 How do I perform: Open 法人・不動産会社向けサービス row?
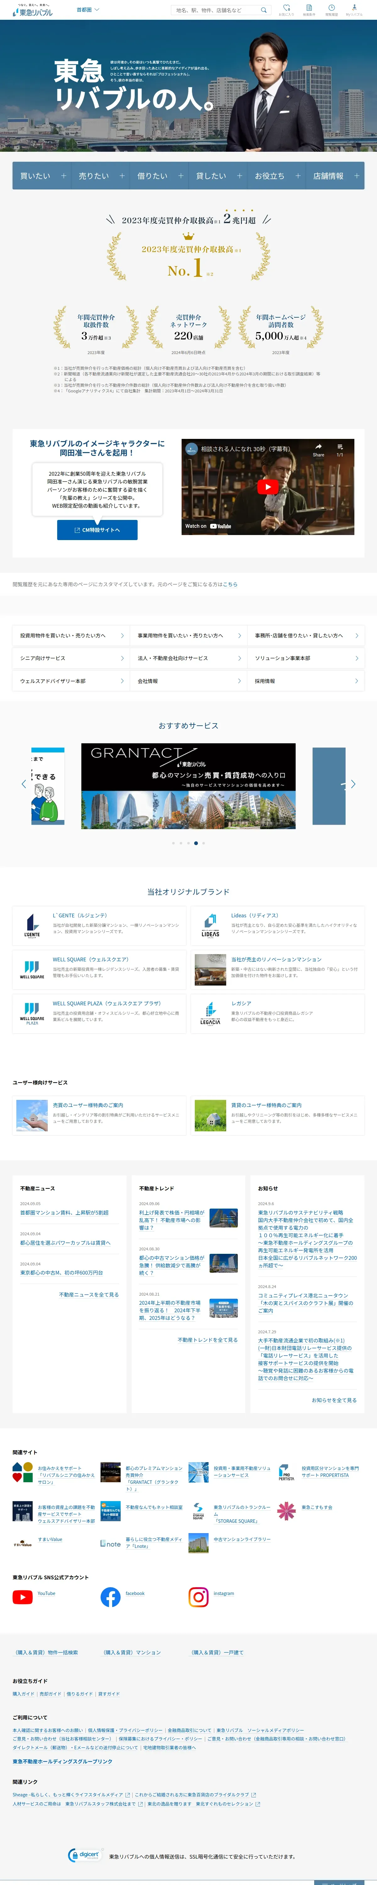(x=188, y=658)
